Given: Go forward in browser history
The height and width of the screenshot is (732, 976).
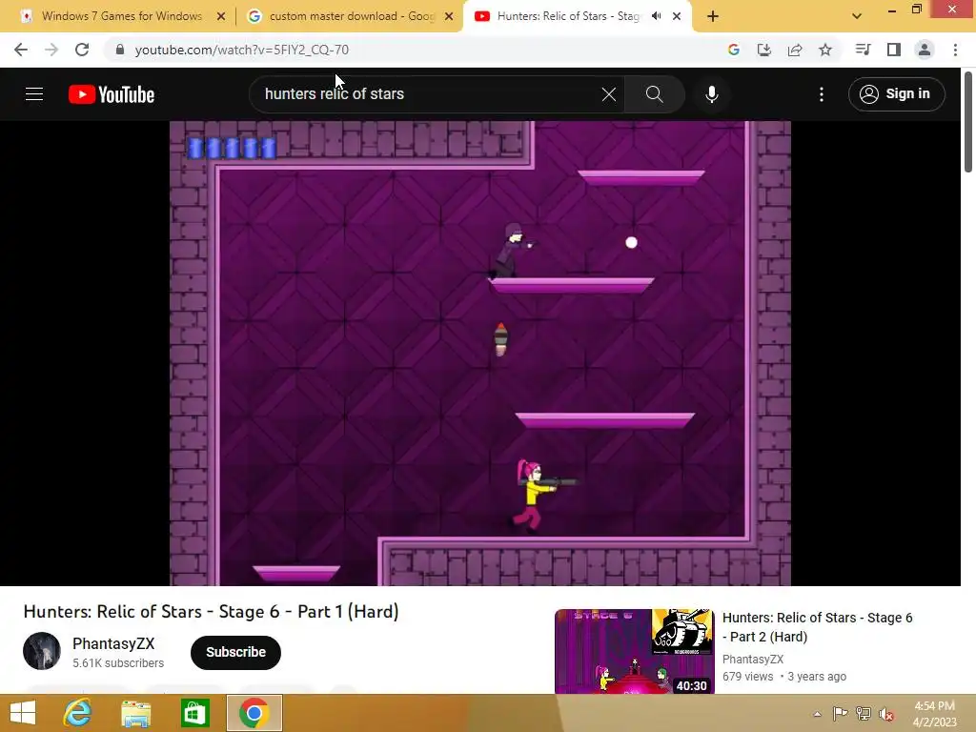Looking at the screenshot, I should coord(51,50).
